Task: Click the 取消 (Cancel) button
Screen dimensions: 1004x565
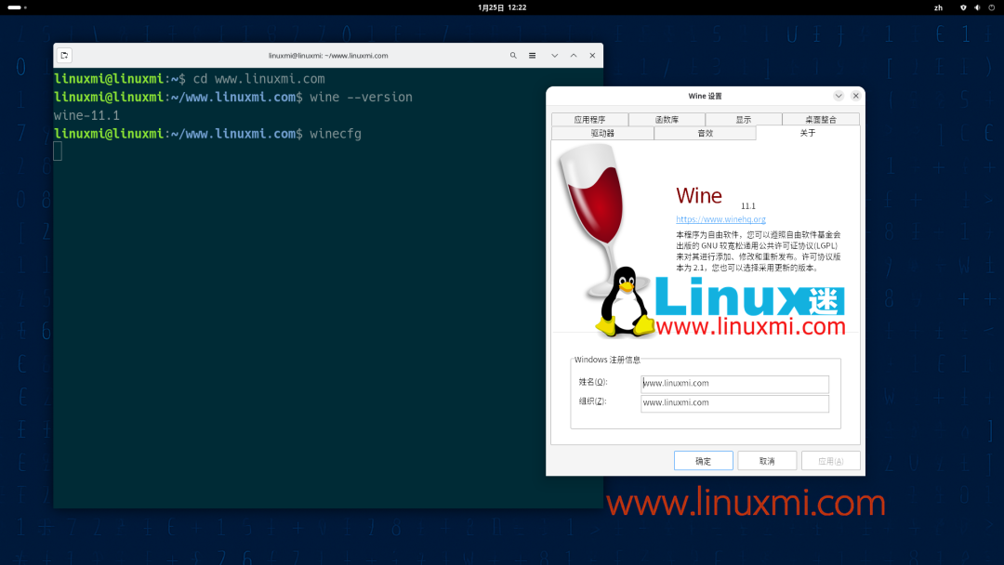Action: pyautogui.click(x=767, y=460)
